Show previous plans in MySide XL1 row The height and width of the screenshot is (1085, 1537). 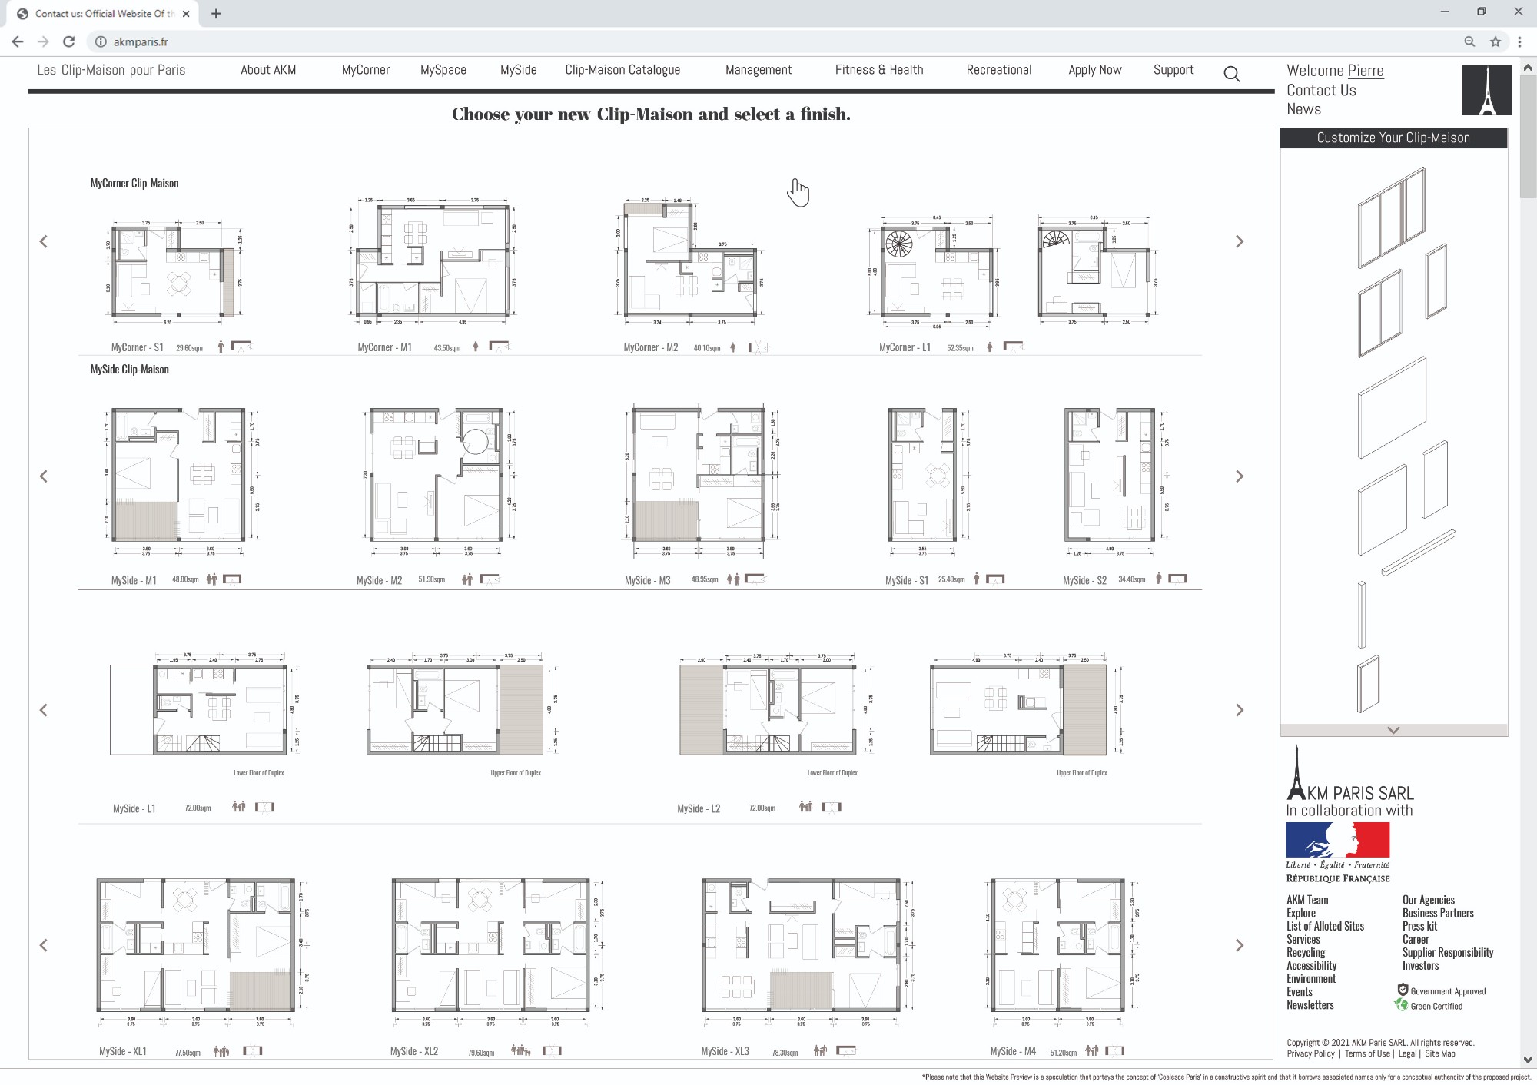(44, 945)
